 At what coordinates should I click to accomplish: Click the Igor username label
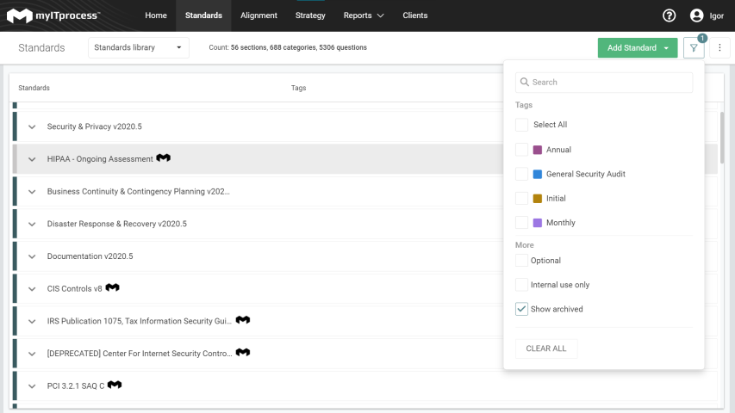coord(716,16)
